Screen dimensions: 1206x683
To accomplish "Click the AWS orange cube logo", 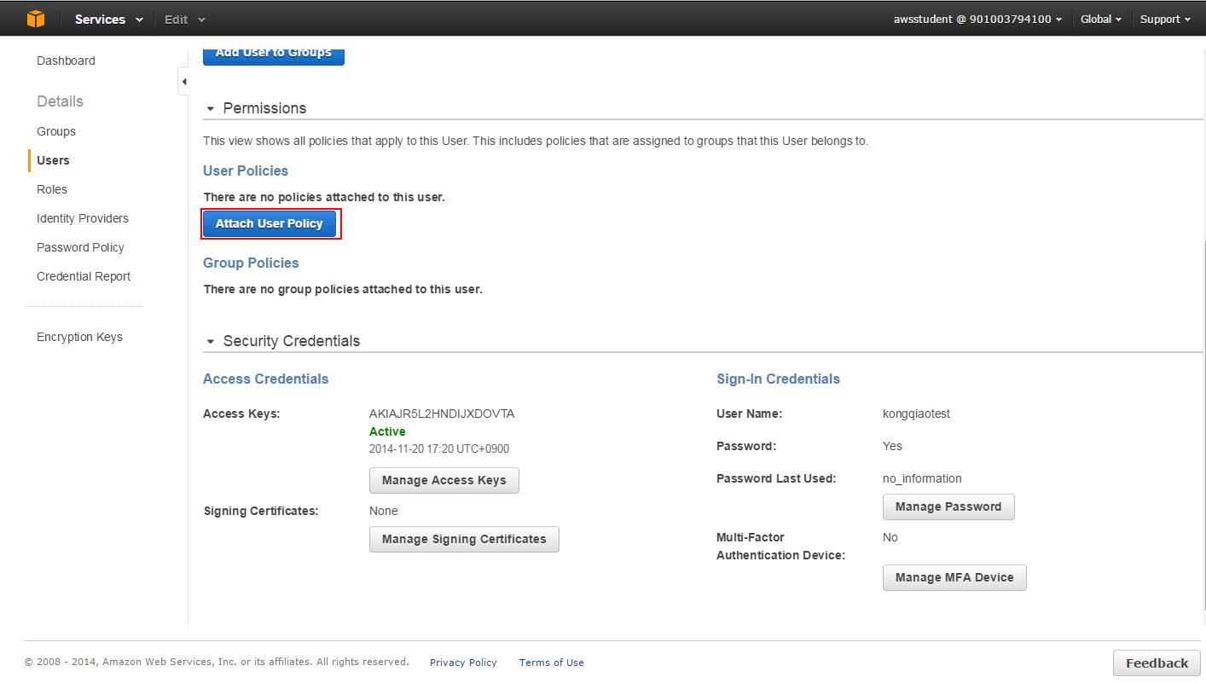I will click(35, 19).
